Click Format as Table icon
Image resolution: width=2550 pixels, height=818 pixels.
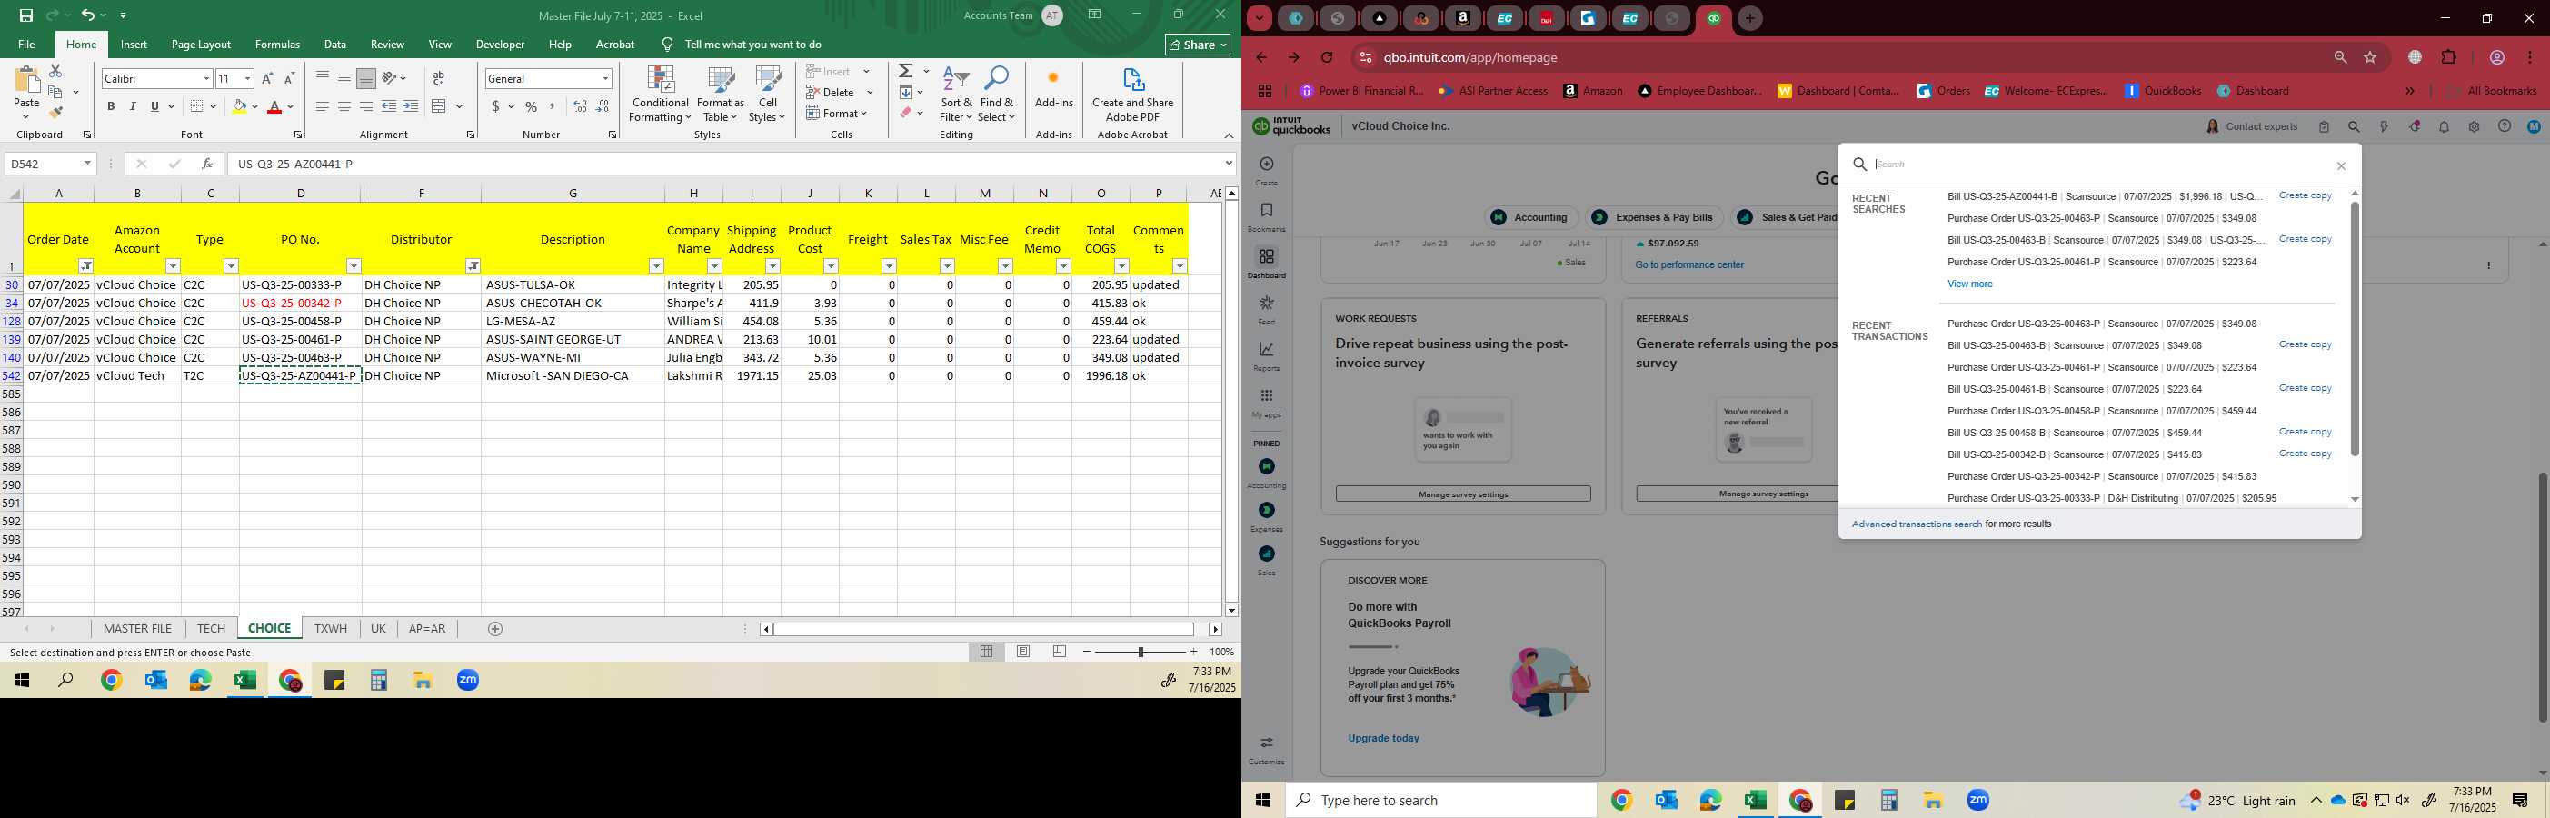pyautogui.click(x=720, y=95)
